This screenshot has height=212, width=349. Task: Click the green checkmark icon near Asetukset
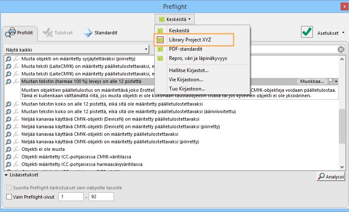[x=307, y=32]
